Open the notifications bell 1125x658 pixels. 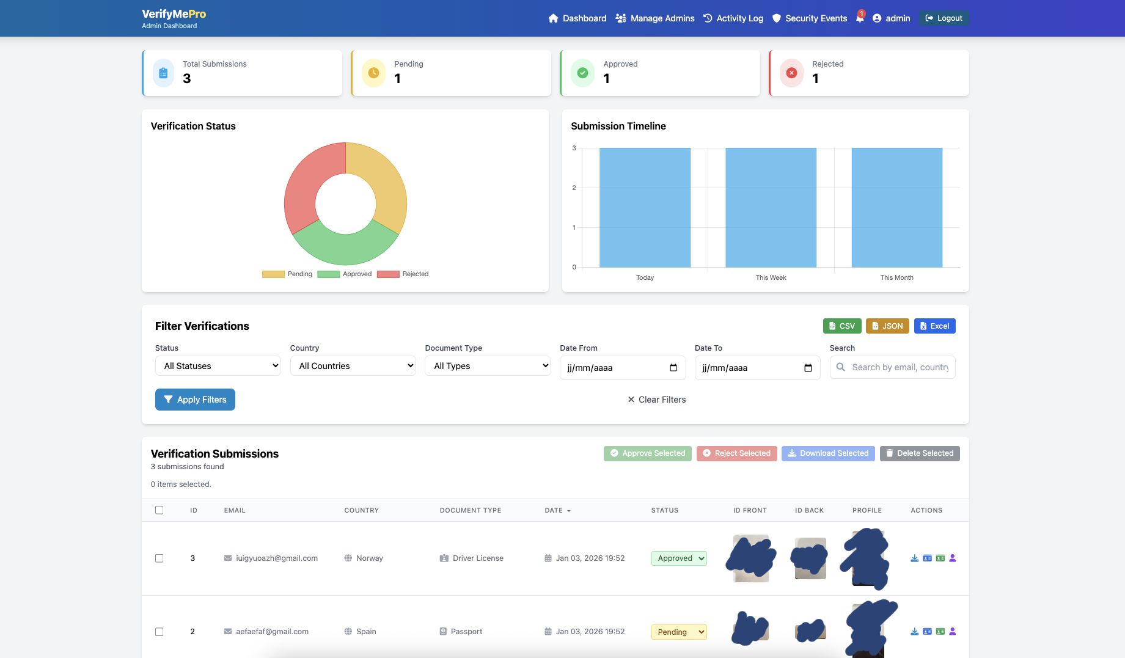(x=860, y=18)
